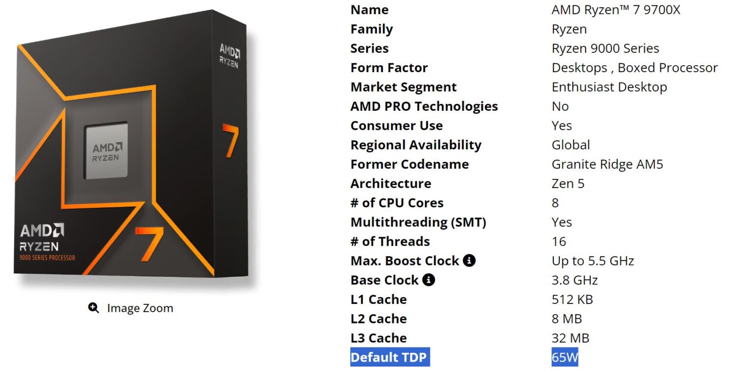
Task: Select the Zen 5 architecture value
Action: (x=568, y=183)
